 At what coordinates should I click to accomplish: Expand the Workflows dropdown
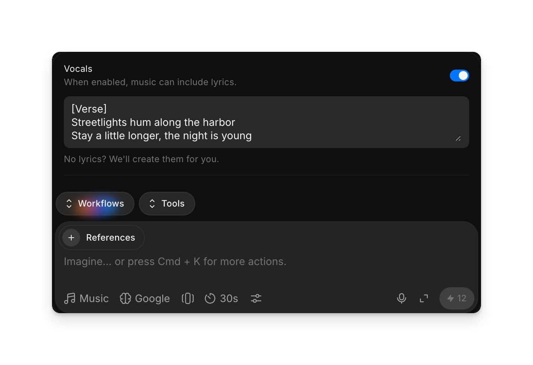pyautogui.click(x=95, y=204)
